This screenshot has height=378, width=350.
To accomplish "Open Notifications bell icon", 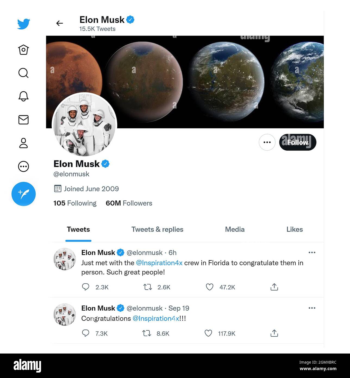I will pyautogui.click(x=23, y=96).
